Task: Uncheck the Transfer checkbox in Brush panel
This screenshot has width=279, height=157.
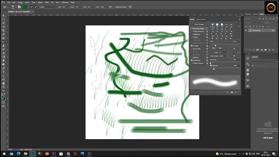Action: (192, 46)
